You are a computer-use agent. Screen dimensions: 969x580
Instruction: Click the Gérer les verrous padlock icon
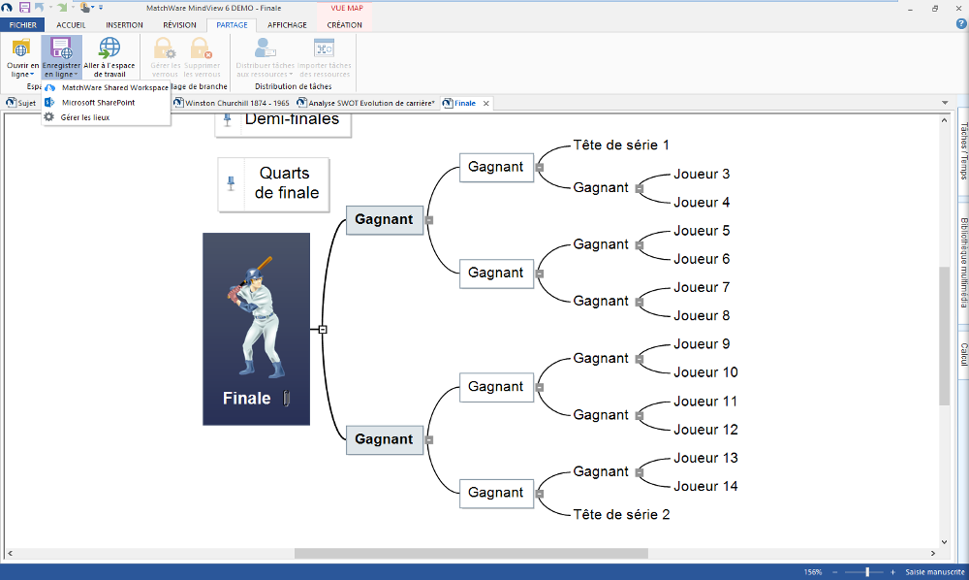click(x=165, y=46)
